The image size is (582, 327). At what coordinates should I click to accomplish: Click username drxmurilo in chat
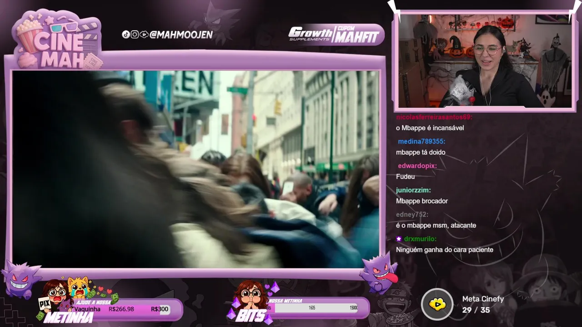tap(420, 239)
